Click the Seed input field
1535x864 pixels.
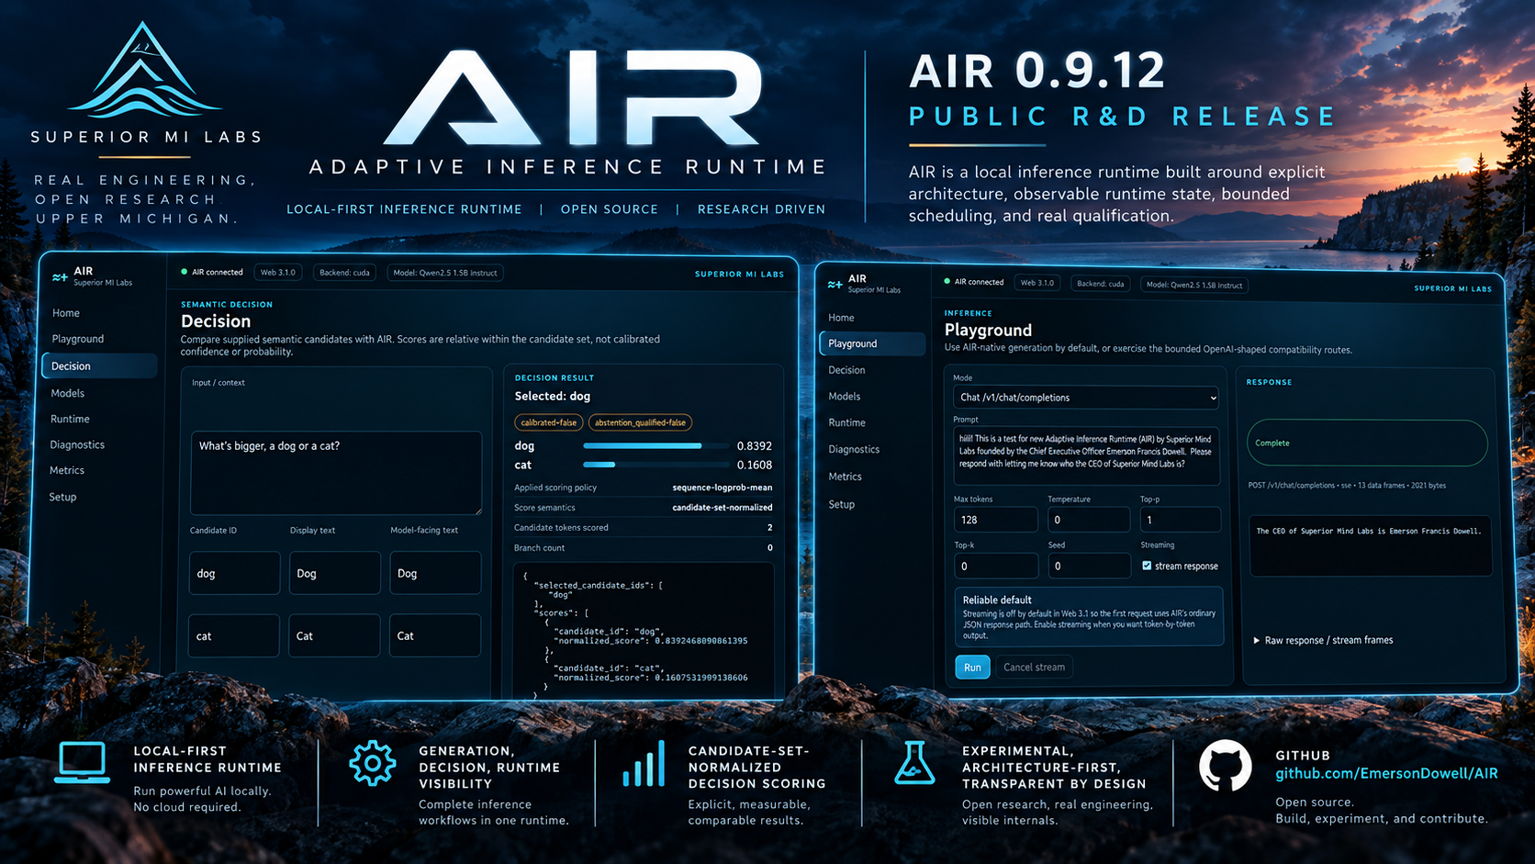coord(1089,566)
